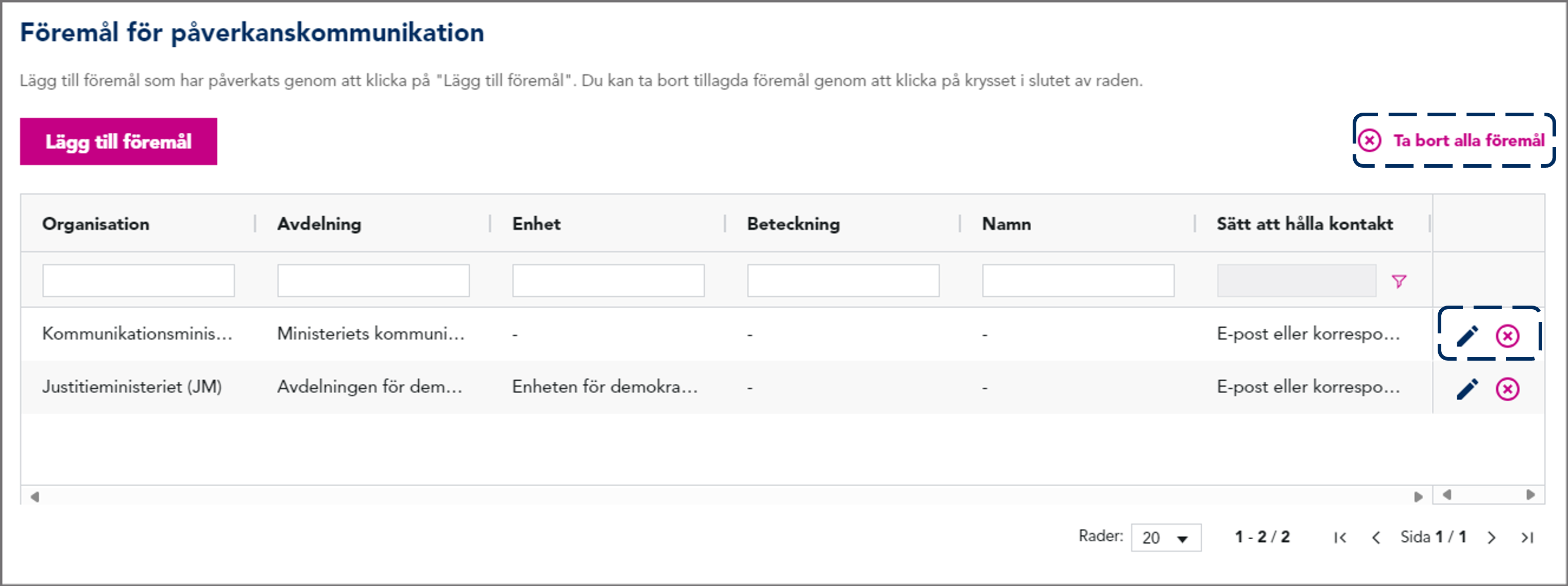
Task: Focus the Beteckning filter field
Action: (843, 280)
